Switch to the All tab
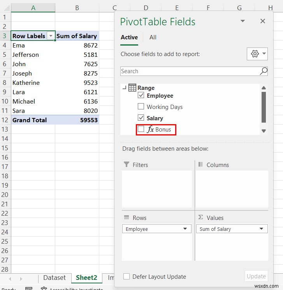Image resolution: width=283 pixels, height=290 pixels. (153, 37)
